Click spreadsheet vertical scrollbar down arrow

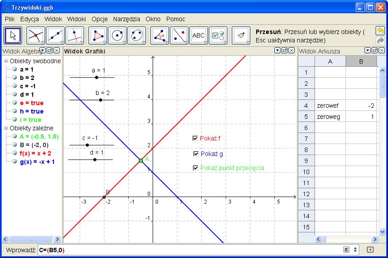[382, 232]
